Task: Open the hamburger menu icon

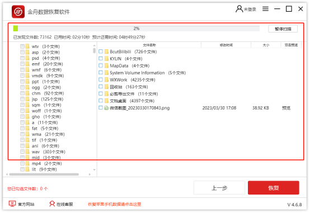Action: (x=265, y=9)
